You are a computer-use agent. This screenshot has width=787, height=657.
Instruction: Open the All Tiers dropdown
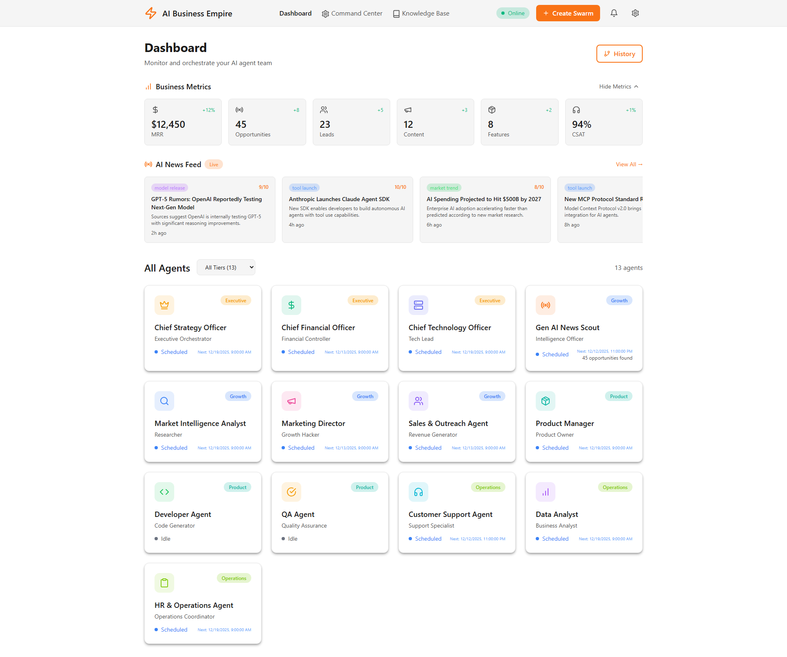pyautogui.click(x=226, y=267)
